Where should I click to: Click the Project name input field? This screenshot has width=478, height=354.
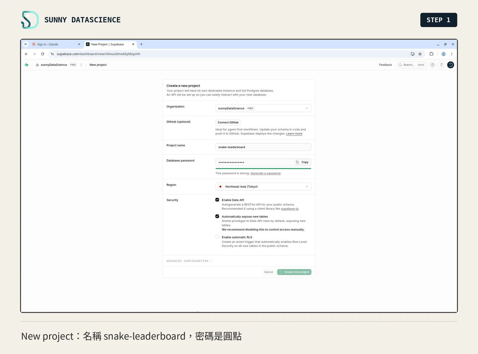click(263, 147)
